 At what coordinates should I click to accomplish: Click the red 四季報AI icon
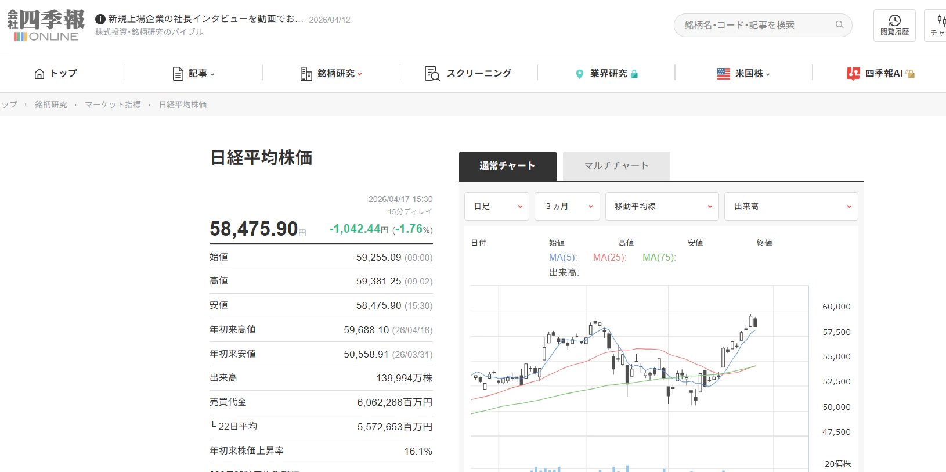853,74
